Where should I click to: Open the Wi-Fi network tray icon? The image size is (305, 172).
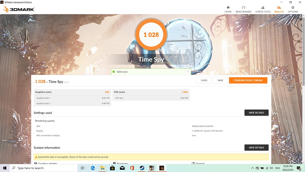click(267, 168)
